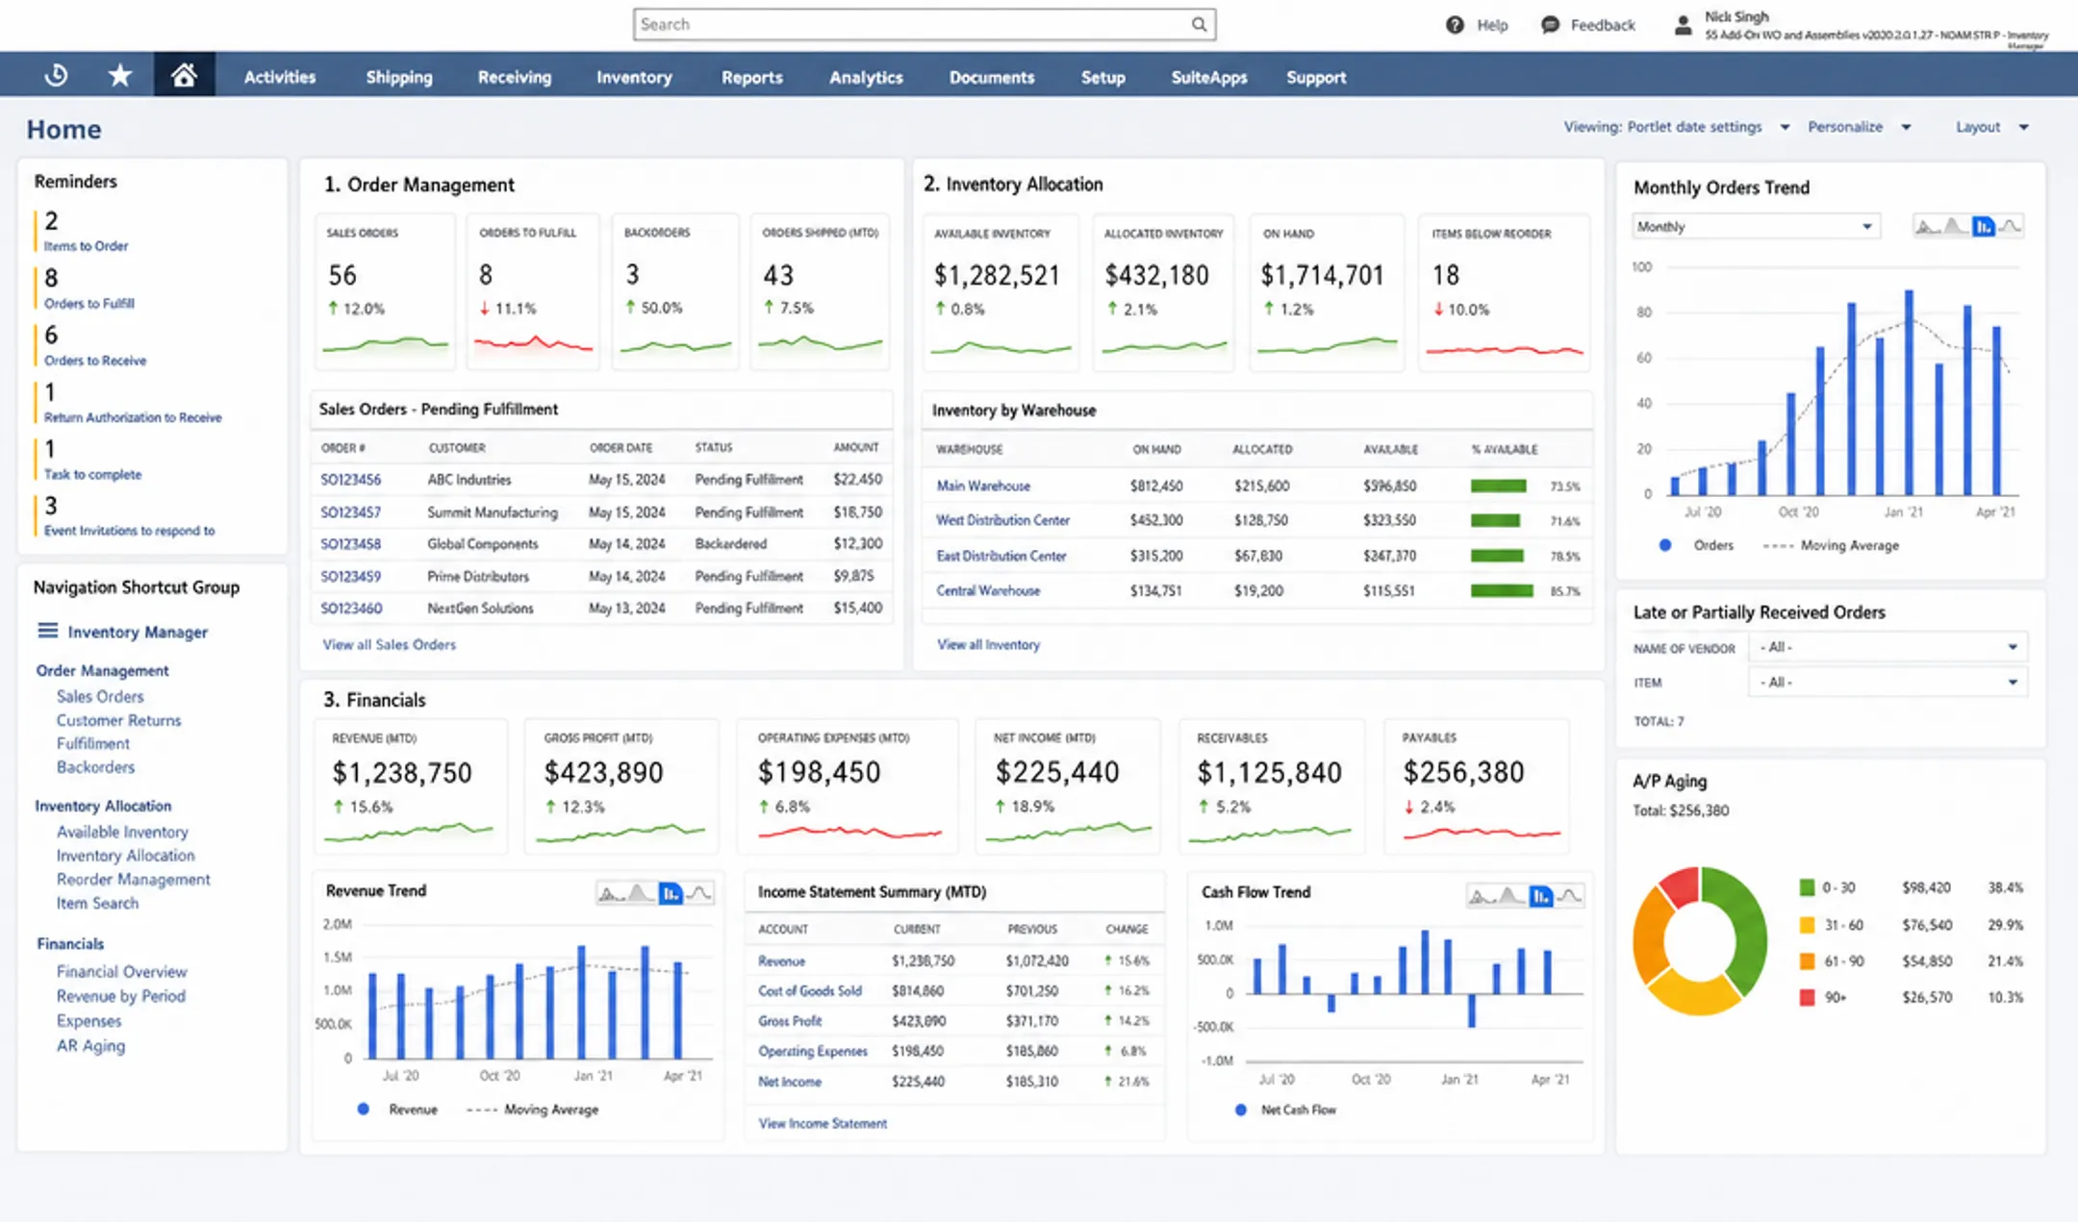
Task: Open sales order SO123456
Action: [x=350, y=479]
